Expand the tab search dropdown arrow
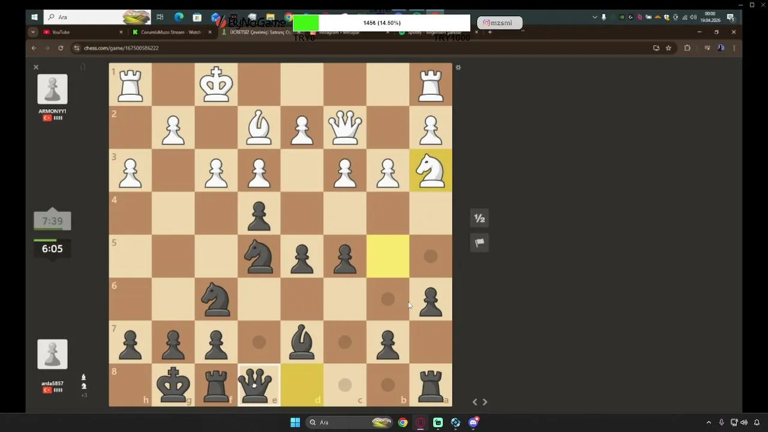768x432 pixels. click(33, 32)
